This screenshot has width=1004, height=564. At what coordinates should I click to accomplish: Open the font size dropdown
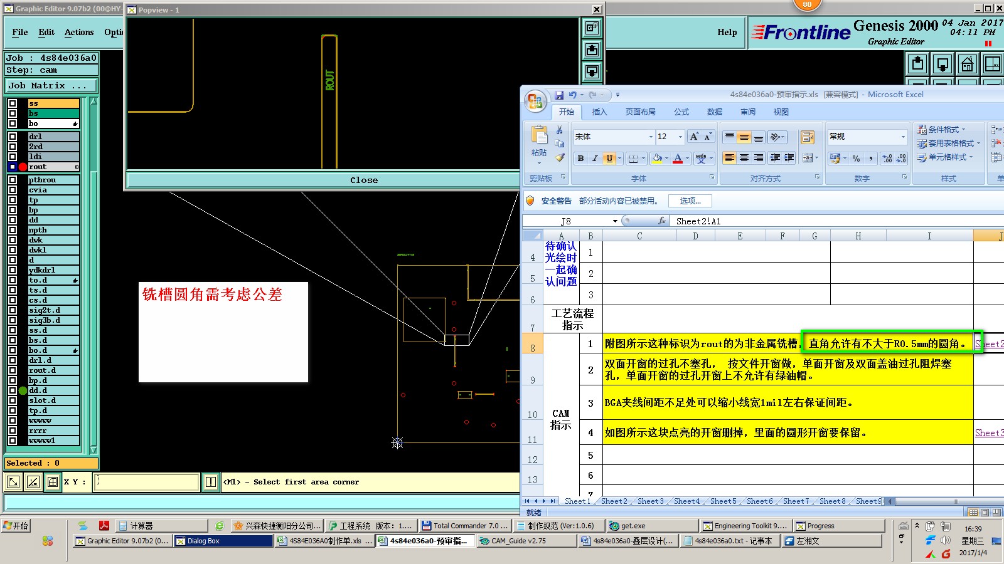point(680,137)
